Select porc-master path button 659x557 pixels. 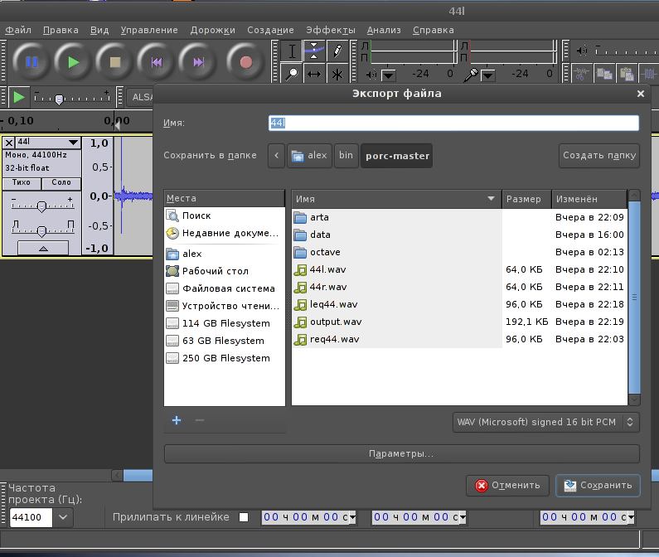tap(397, 156)
